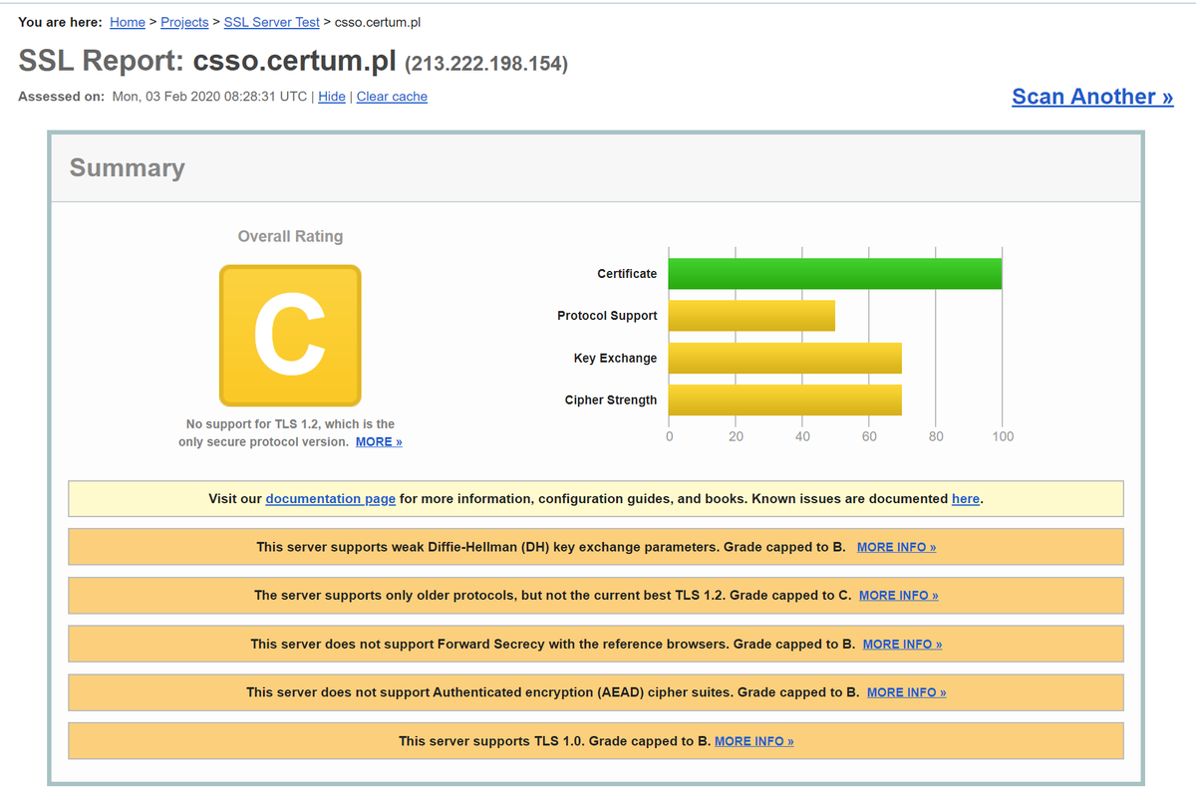Click the Protocol Support chart label
The width and height of the screenshot is (1196, 790).
click(607, 316)
